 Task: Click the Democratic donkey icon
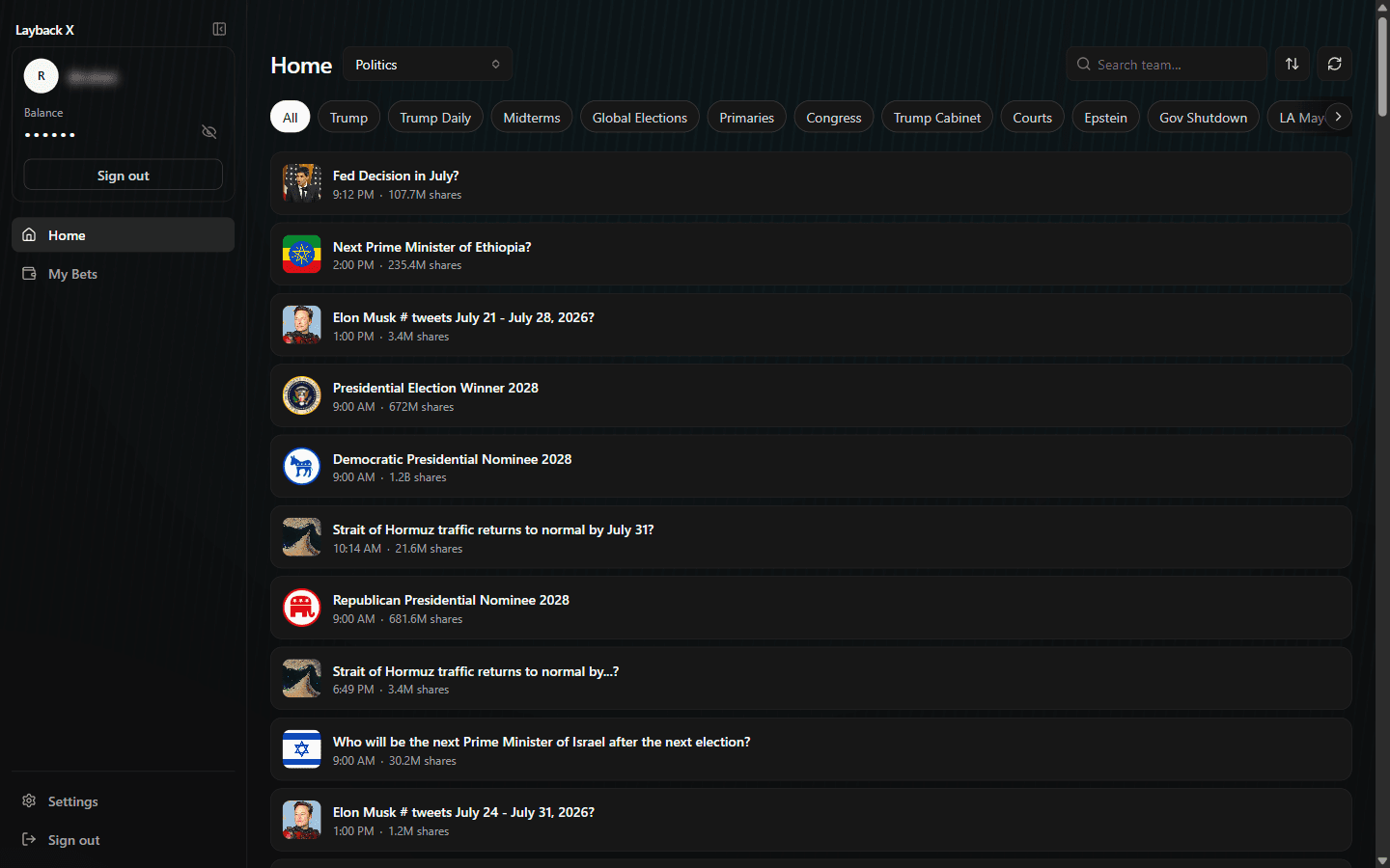[301, 467]
